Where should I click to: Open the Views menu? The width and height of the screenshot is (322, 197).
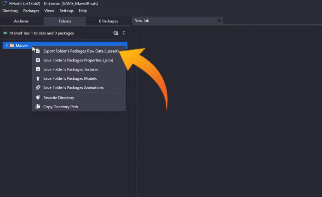coord(50,11)
